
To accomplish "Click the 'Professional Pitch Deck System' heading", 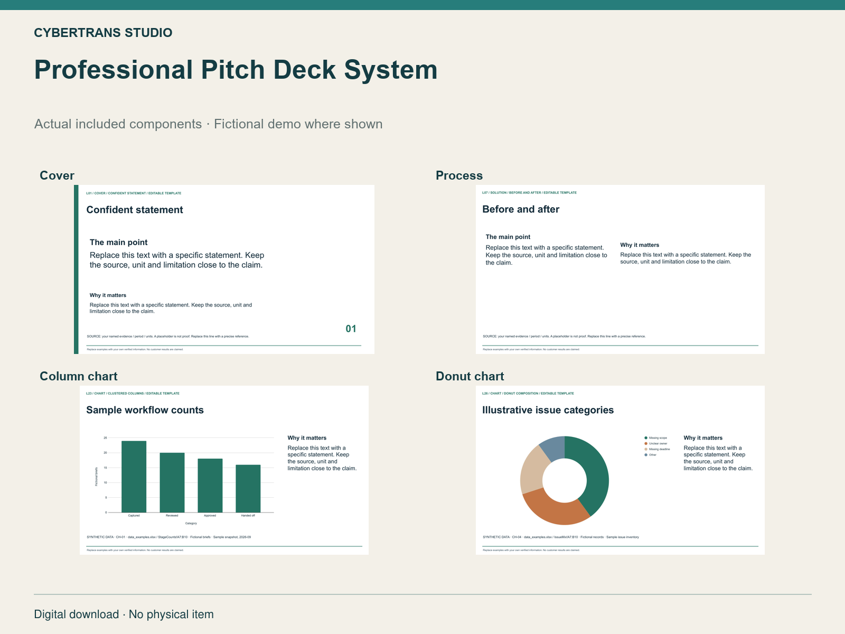I will pyautogui.click(x=236, y=70).
